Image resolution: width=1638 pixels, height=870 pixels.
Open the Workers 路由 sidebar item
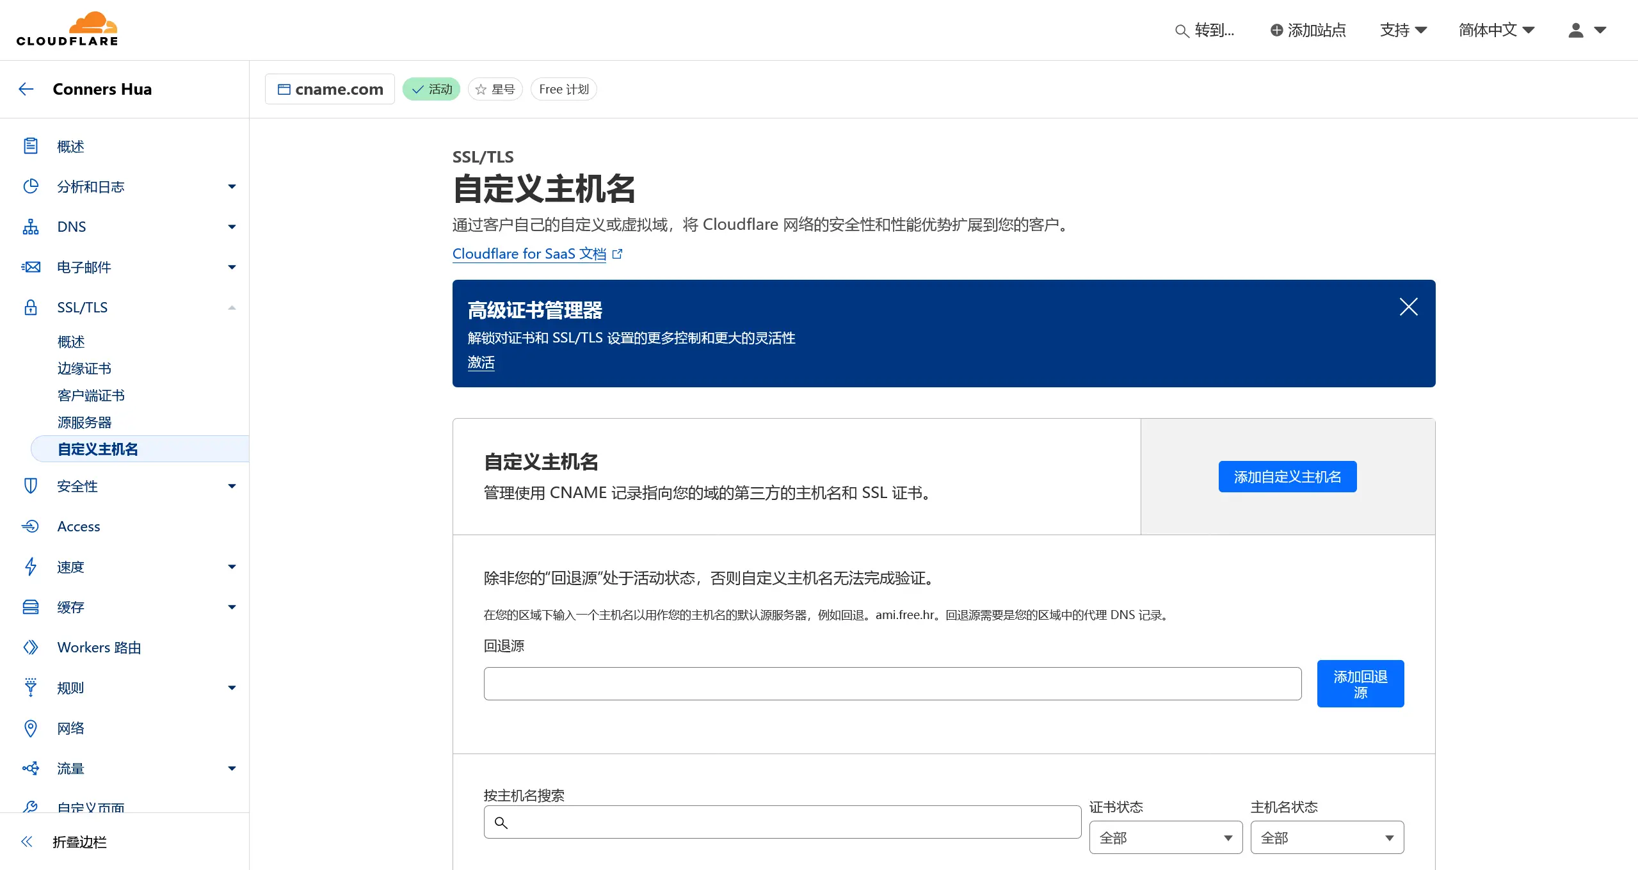click(x=99, y=647)
